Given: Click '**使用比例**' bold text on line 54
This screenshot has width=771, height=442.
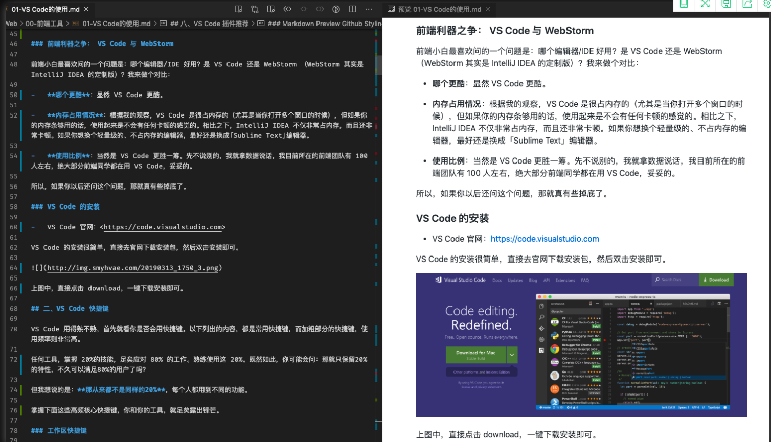Looking at the screenshot, I should 69,156.
